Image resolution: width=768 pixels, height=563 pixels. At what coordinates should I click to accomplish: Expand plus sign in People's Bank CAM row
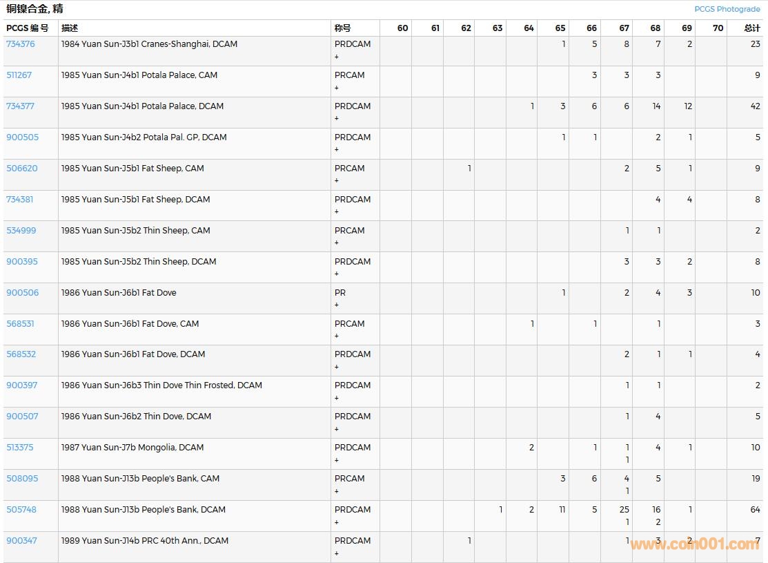(x=337, y=491)
